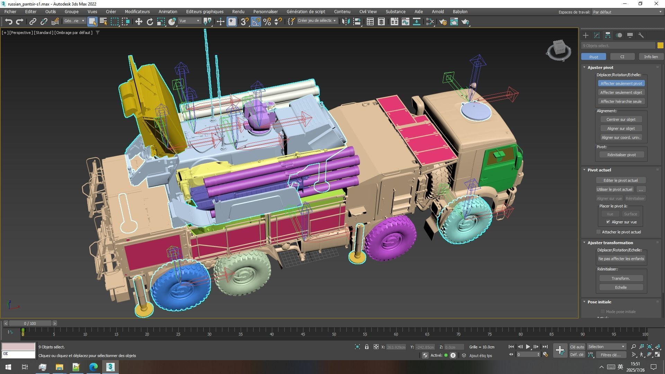This screenshot has height=374, width=665.
Task: Click the Centrer sur objet button
Action: (621, 119)
